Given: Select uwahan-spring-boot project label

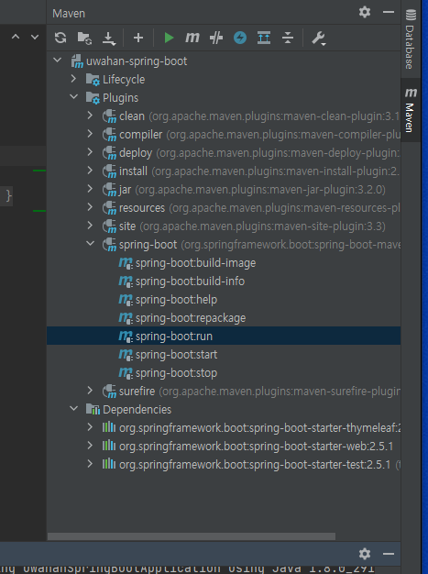Looking at the screenshot, I should [x=137, y=61].
